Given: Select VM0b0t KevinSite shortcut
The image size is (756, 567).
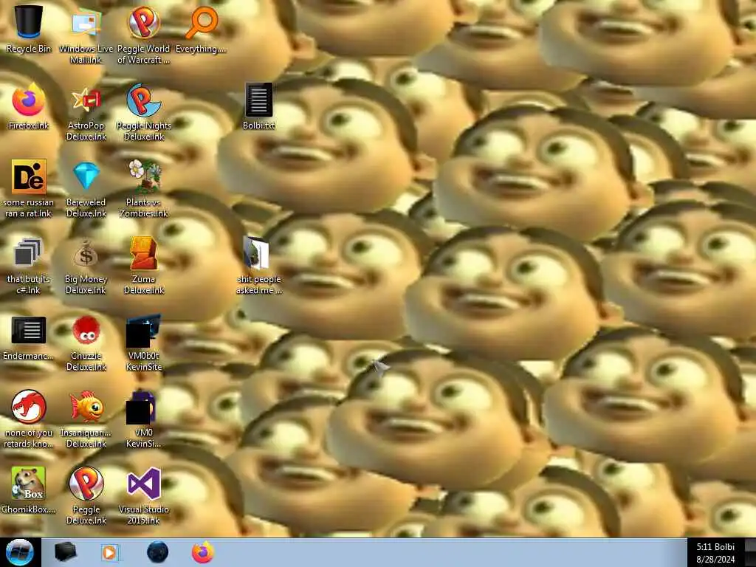Looking at the screenshot, I should [144, 343].
